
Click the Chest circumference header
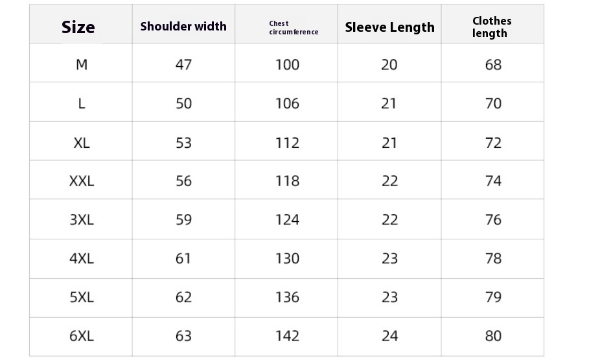[x=294, y=28]
